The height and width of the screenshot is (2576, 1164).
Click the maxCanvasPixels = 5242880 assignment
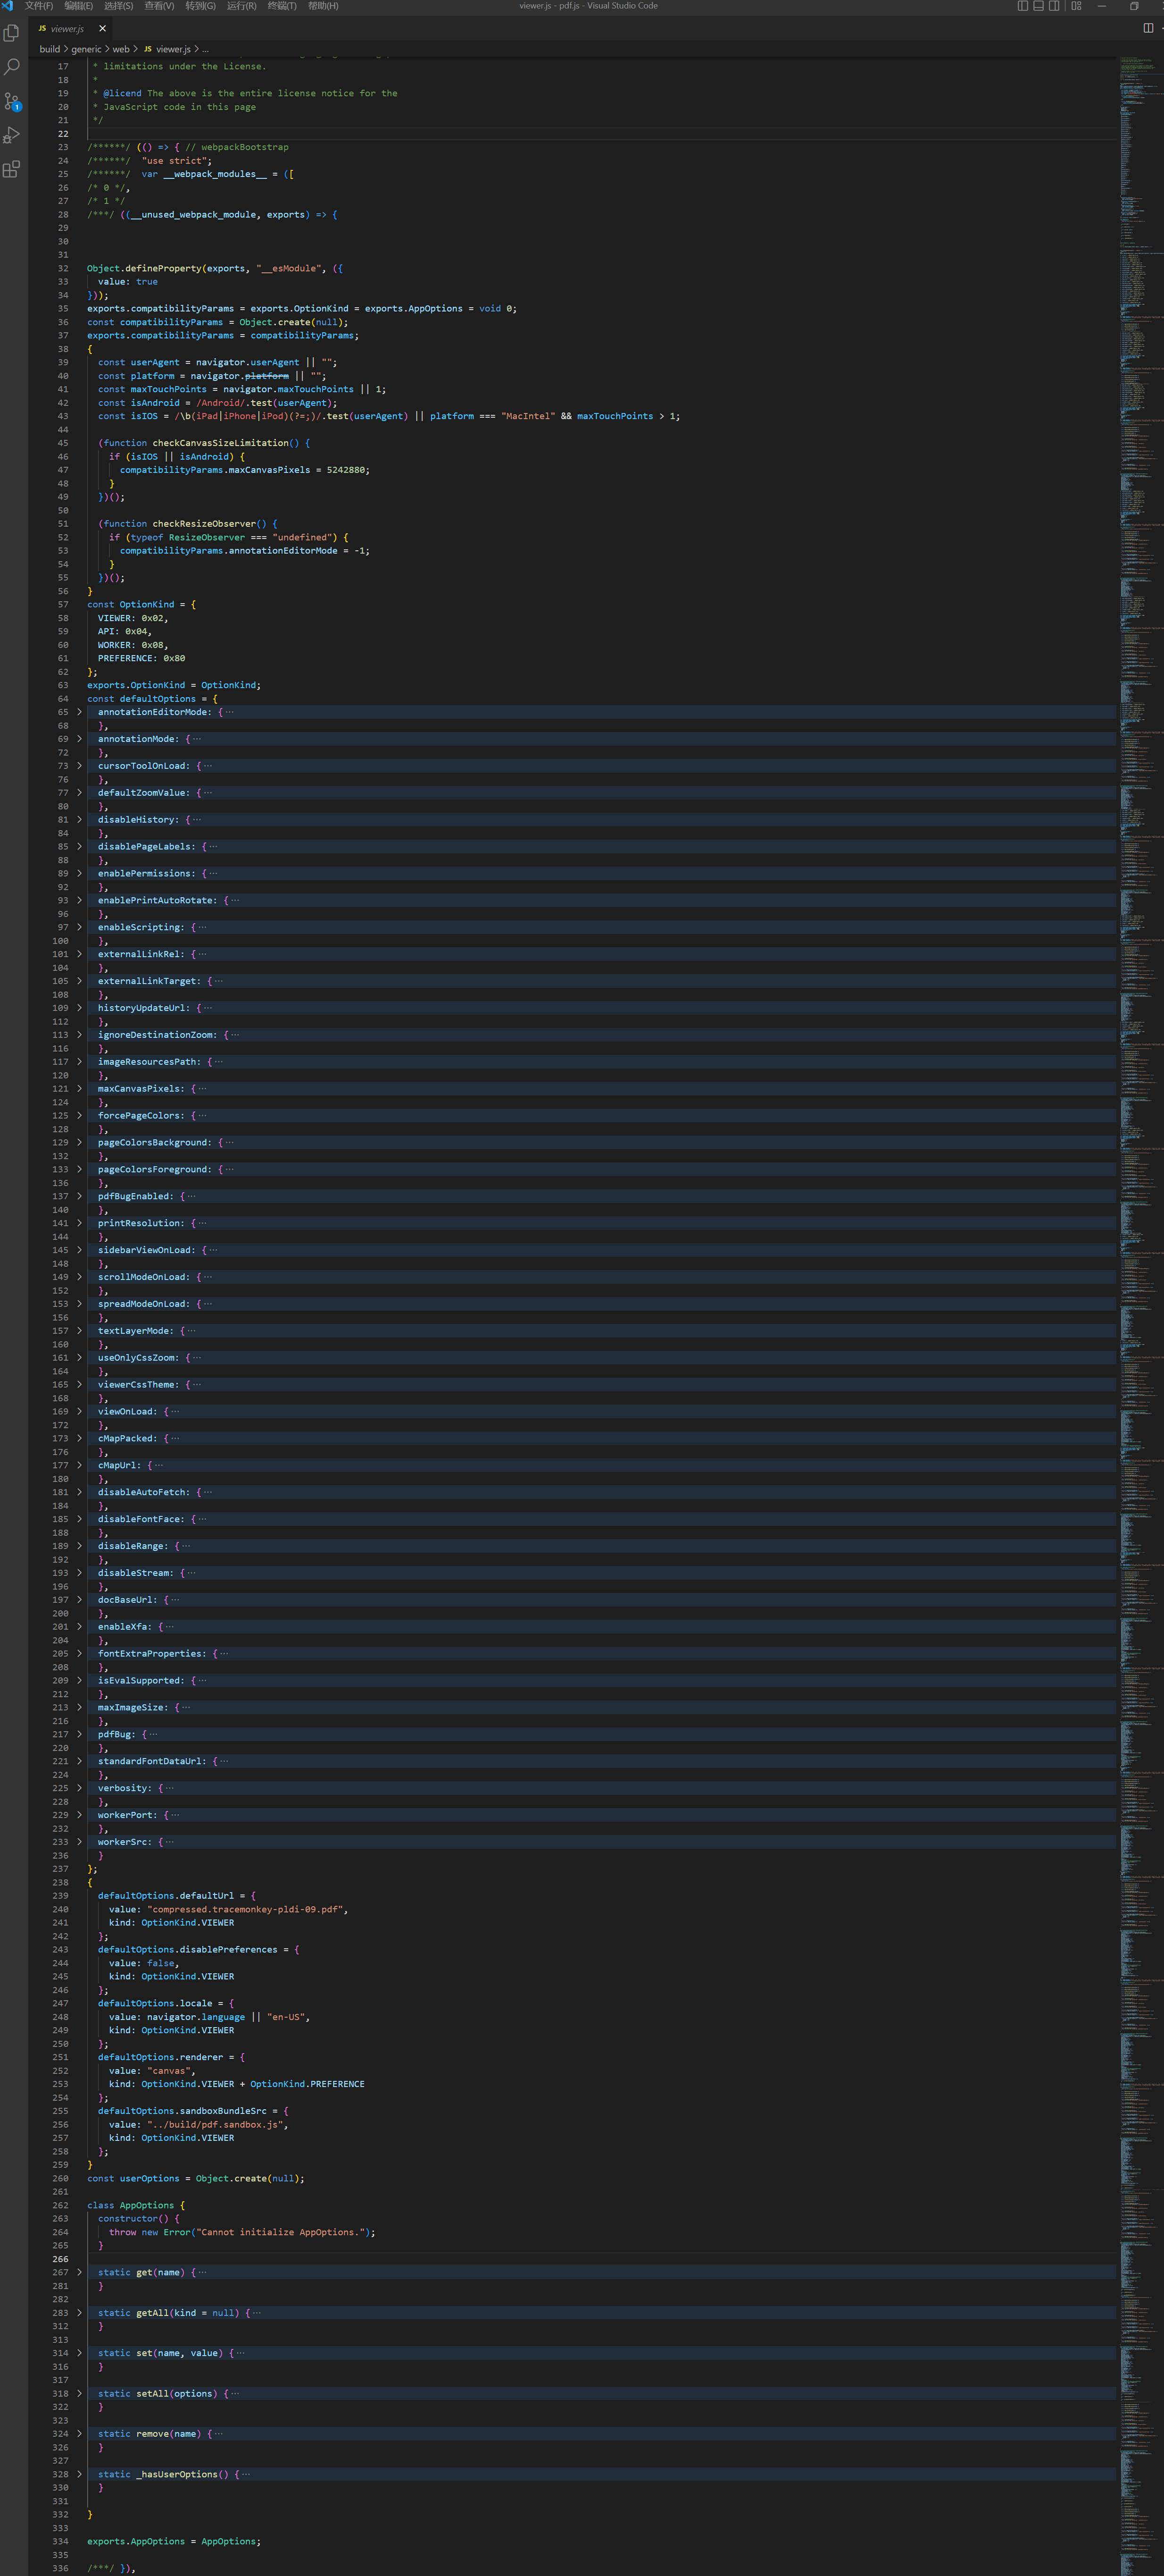[x=245, y=470]
